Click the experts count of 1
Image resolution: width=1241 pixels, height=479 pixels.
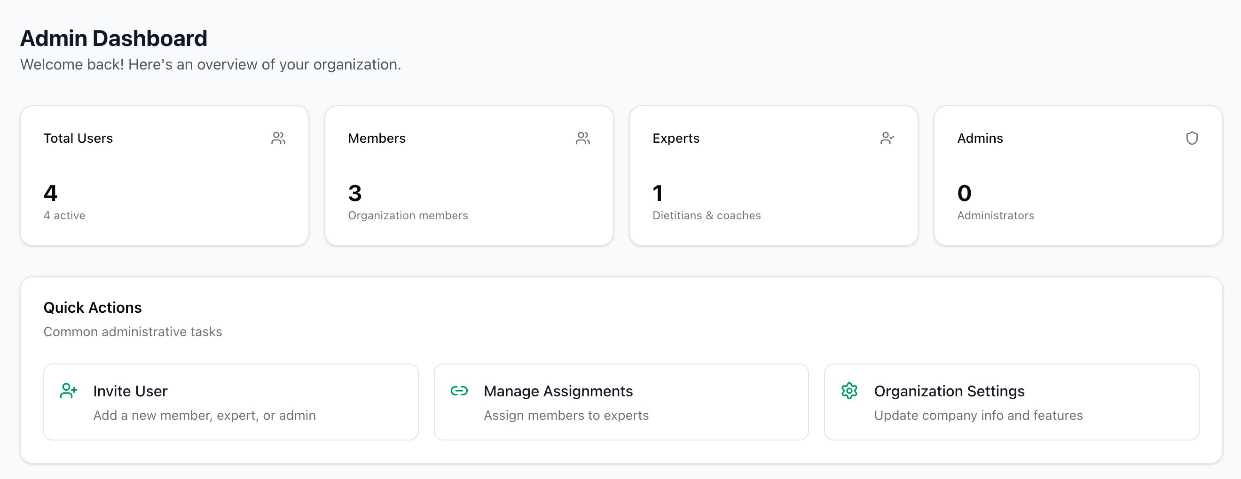tap(658, 193)
